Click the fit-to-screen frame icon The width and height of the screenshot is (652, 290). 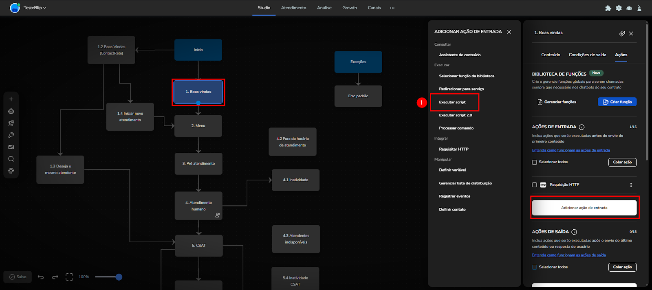(69, 277)
